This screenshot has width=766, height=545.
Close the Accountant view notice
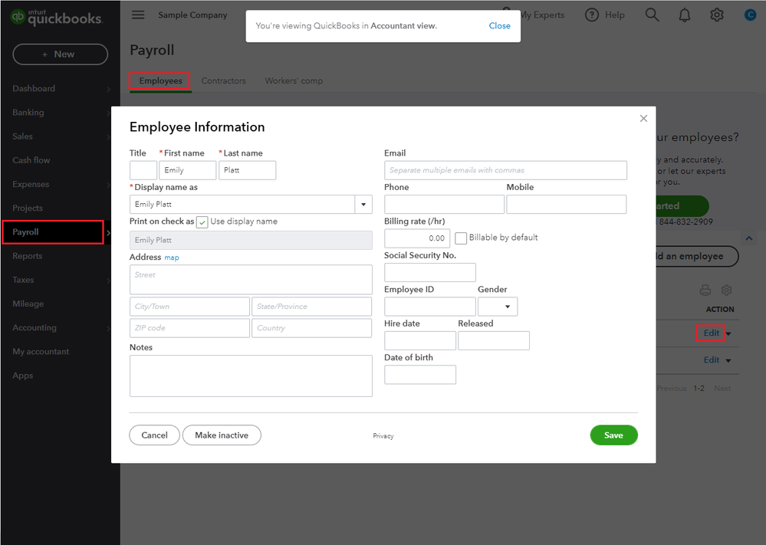[499, 25]
